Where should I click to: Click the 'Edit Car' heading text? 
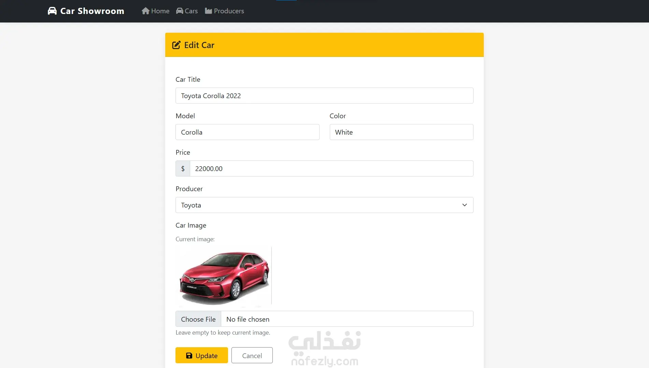[x=199, y=45]
